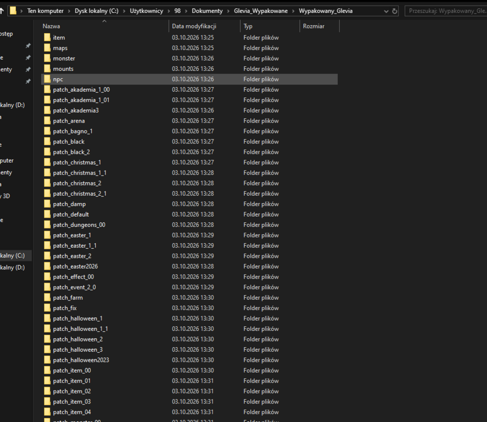Viewport: 487px width, 422px height.
Task: Click the patch_akademia3 folder name
Action: [76, 110]
